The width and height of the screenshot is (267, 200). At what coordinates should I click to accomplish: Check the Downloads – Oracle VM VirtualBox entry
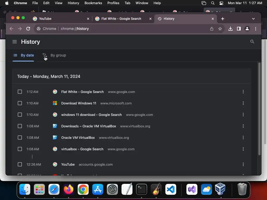(x=20, y=126)
